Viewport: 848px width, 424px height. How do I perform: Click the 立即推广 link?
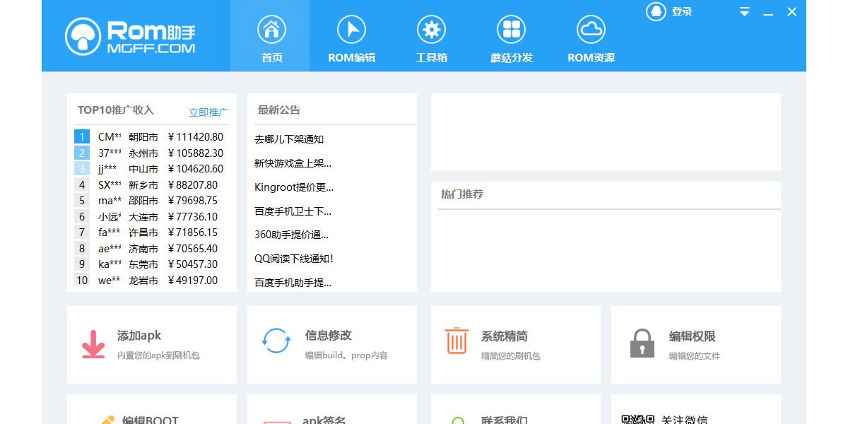coord(208,112)
